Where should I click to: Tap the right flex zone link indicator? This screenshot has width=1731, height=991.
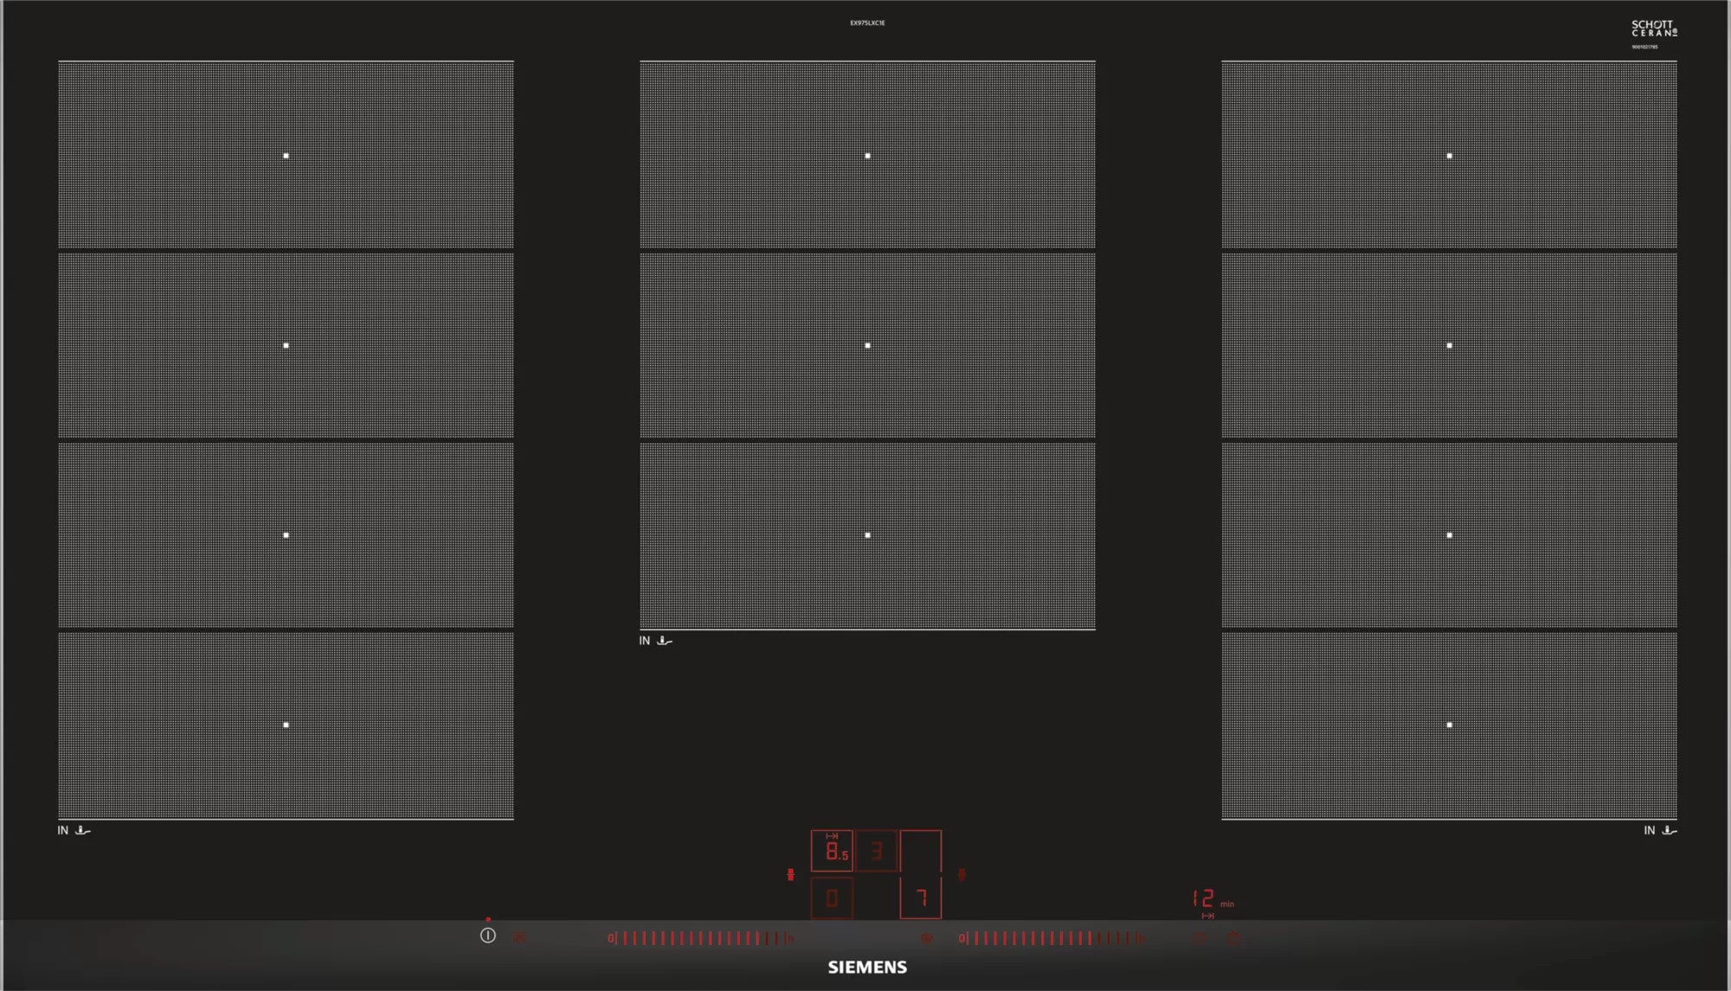tap(962, 875)
